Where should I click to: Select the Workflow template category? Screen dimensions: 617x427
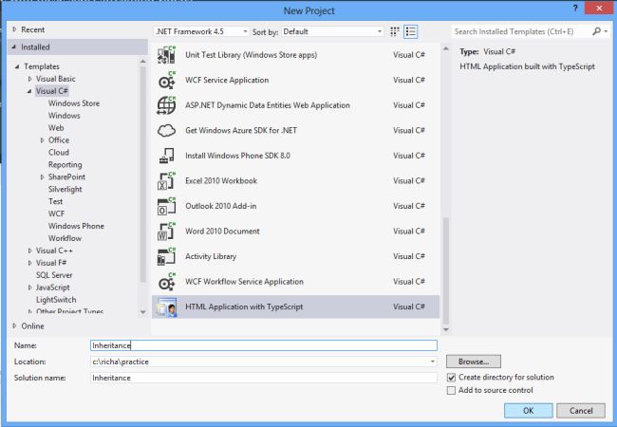[x=65, y=238]
